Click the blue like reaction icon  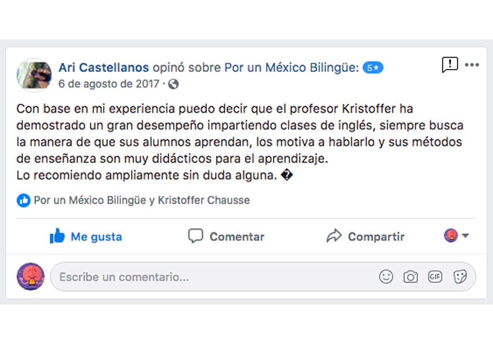[x=23, y=200]
